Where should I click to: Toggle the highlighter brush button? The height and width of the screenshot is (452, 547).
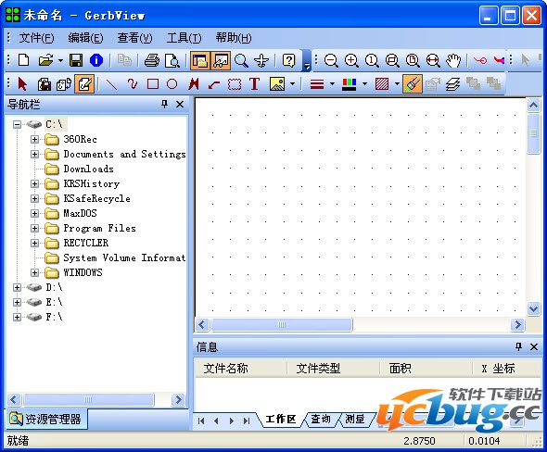[412, 84]
